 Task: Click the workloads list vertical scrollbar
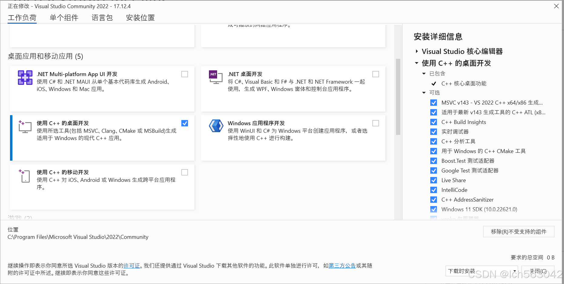(398, 97)
